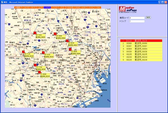Click map label 10:42 near 狭山市

coord(41,36)
